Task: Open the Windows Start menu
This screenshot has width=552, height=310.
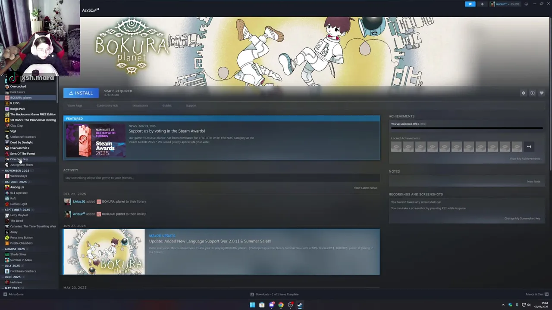Action: 252,305
